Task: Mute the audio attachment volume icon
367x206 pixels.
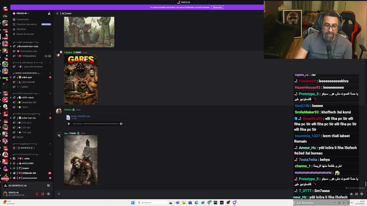Action: (121, 124)
